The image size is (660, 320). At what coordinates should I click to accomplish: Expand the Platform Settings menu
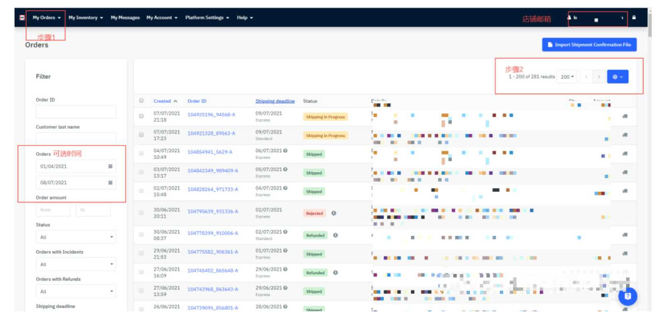coord(207,17)
